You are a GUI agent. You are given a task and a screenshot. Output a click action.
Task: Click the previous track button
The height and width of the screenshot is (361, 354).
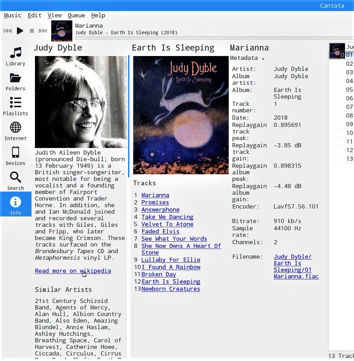pos(8,31)
